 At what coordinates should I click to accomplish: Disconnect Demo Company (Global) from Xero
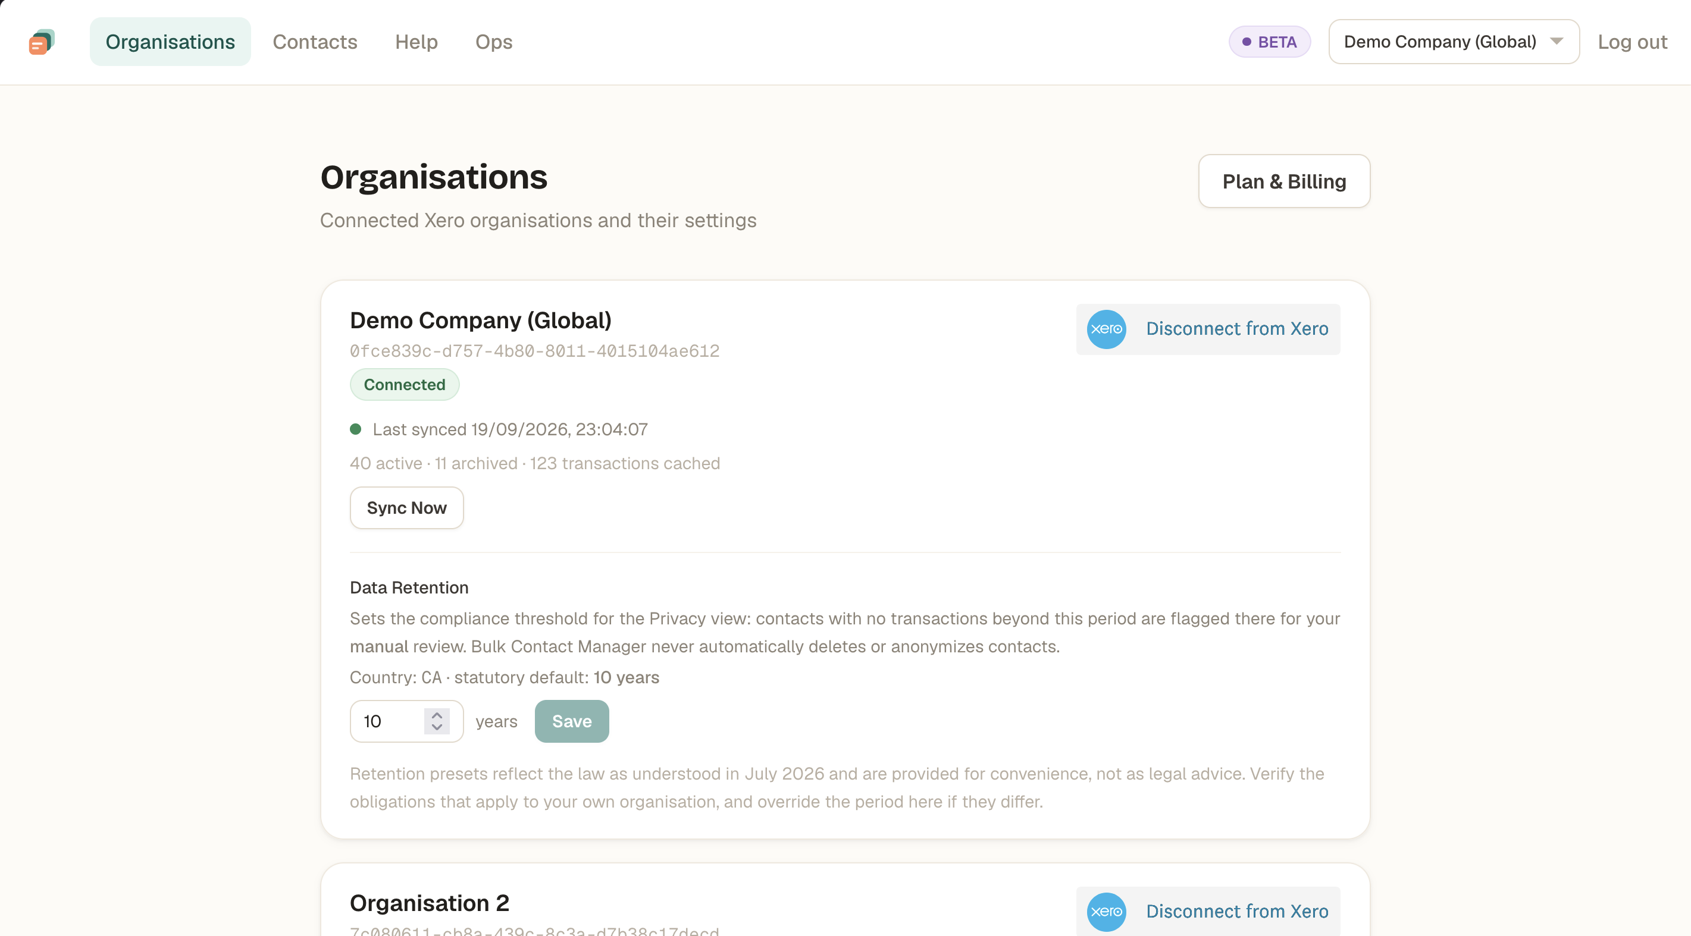point(1208,329)
